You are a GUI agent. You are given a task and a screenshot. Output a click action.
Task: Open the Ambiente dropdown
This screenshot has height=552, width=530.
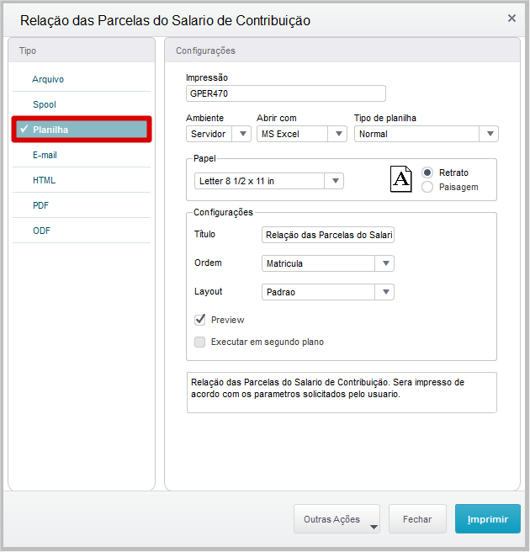tap(219, 134)
